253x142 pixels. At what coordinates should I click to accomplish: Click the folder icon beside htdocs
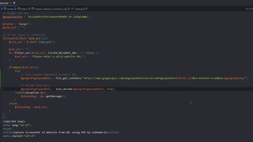19,9
